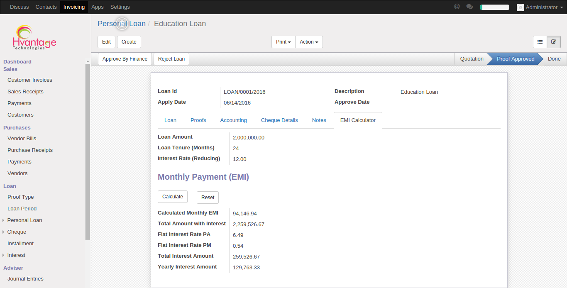Click the sidebar vertical scrollbar
The image size is (567, 288).
[88, 152]
